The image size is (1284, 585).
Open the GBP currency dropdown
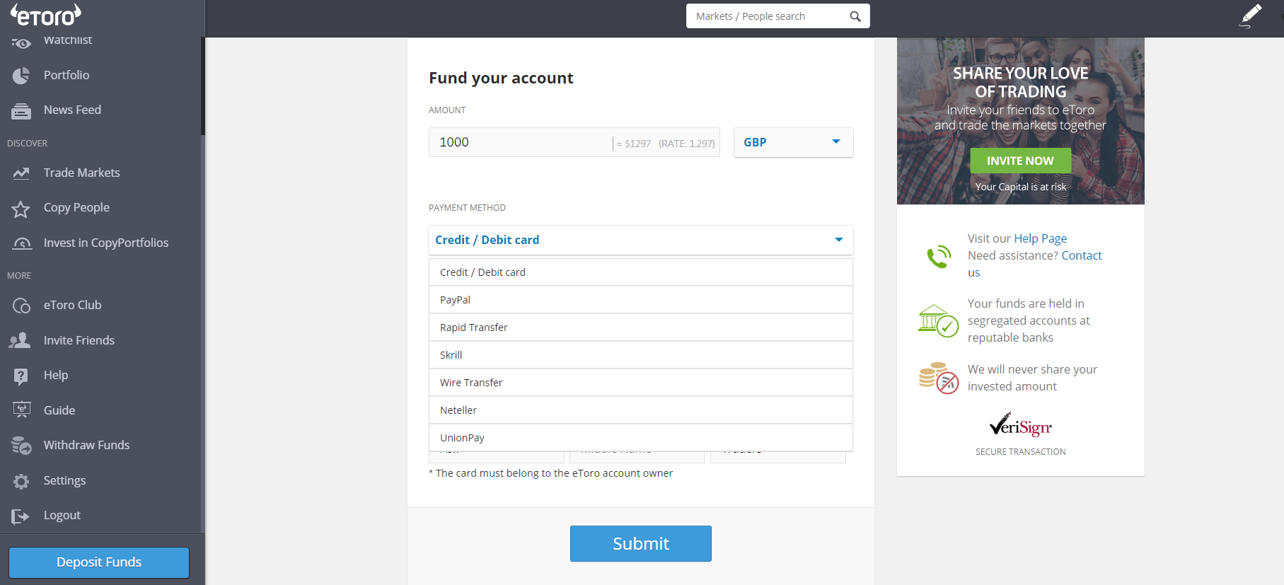coord(792,142)
